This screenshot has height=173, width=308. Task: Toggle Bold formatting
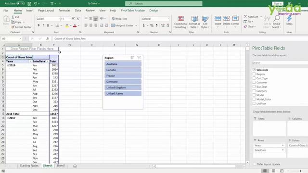click(x=38, y=25)
